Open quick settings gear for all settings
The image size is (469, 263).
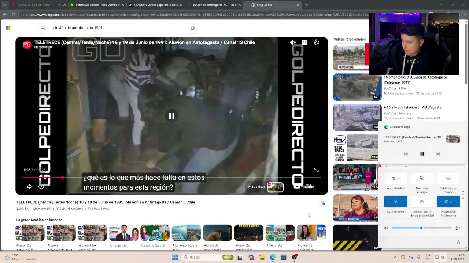pos(458,242)
